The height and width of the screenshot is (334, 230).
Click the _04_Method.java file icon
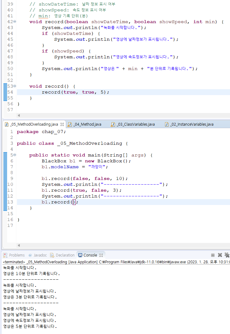tap(70, 124)
